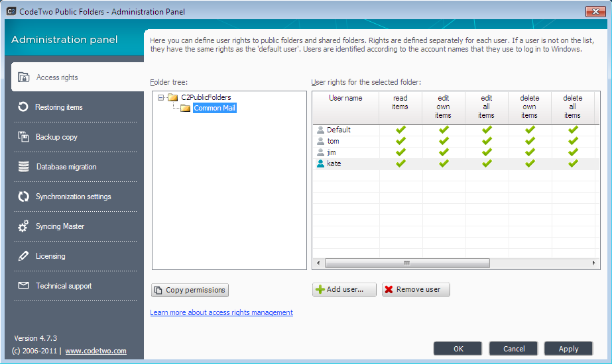Click the Syncing Master gears icon
This screenshot has height=364, width=612.
[x=23, y=226]
